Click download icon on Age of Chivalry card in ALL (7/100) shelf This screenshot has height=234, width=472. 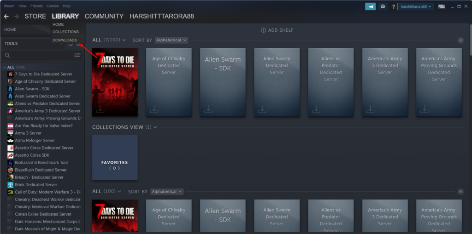(x=154, y=109)
